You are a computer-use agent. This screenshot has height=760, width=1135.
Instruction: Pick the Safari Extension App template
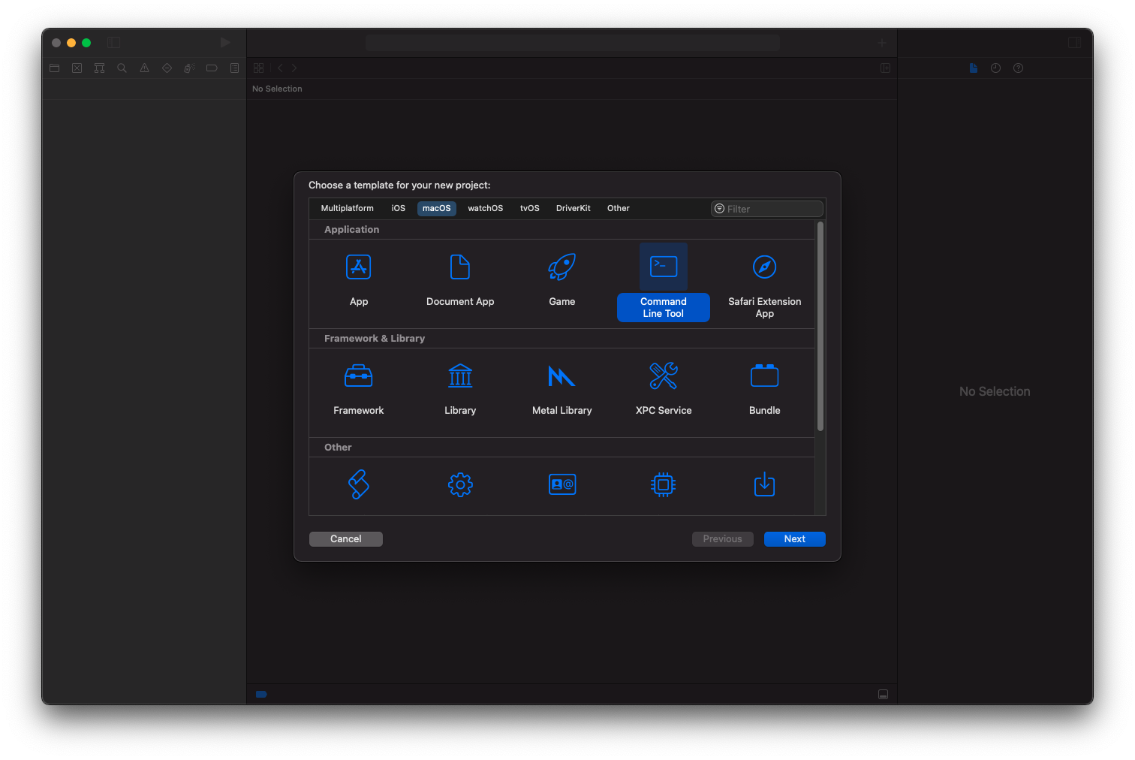pyautogui.click(x=764, y=267)
